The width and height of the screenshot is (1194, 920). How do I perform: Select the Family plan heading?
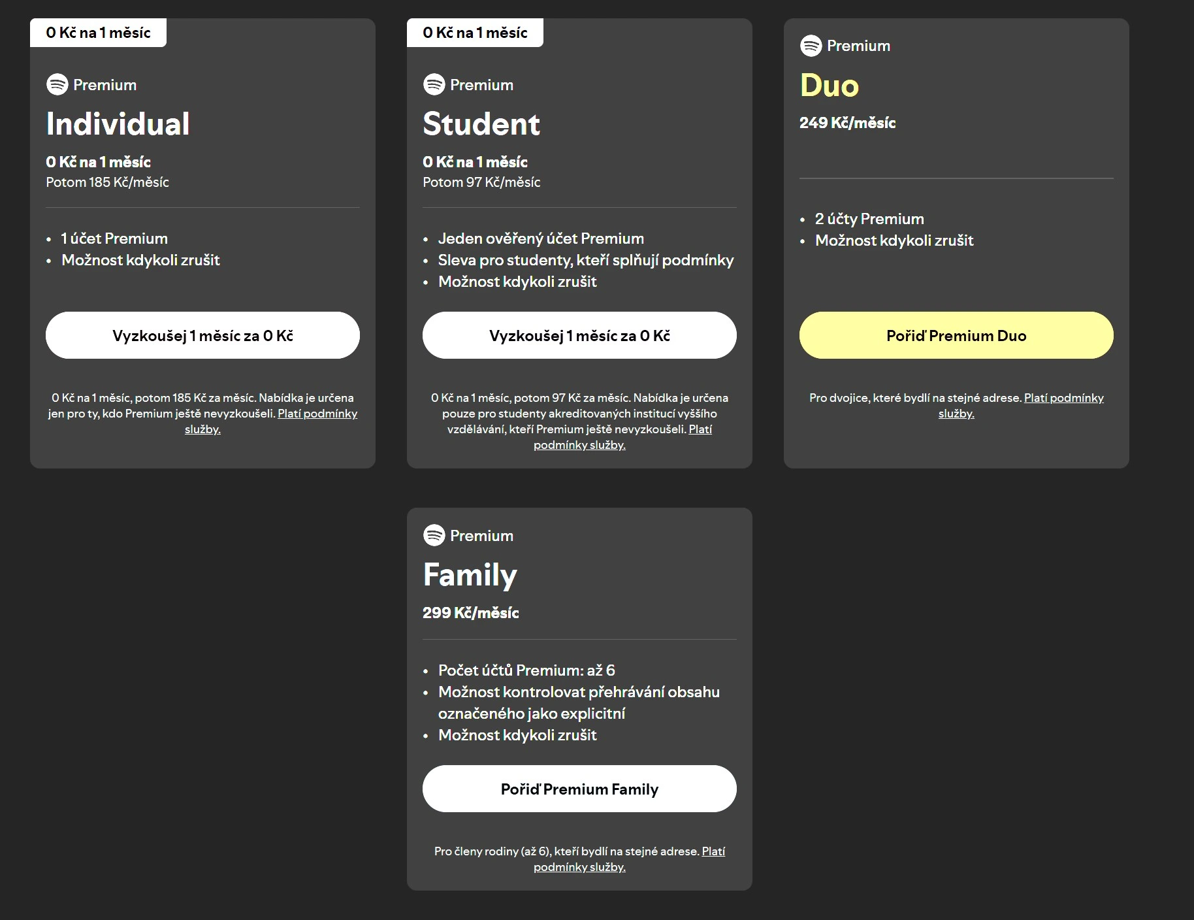point(470,576)
